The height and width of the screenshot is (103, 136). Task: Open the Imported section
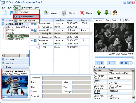(x=15, y=63)
